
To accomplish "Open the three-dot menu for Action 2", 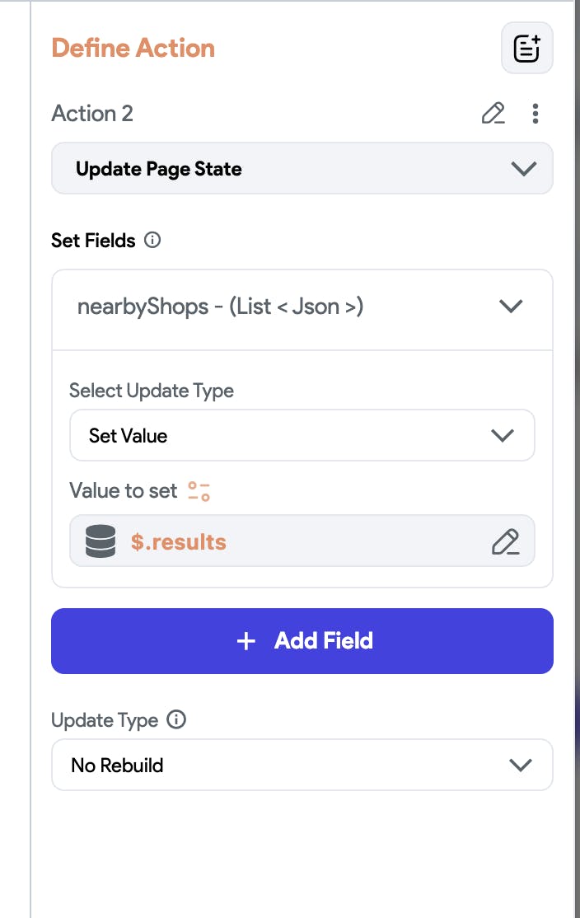I will point(536,113).
